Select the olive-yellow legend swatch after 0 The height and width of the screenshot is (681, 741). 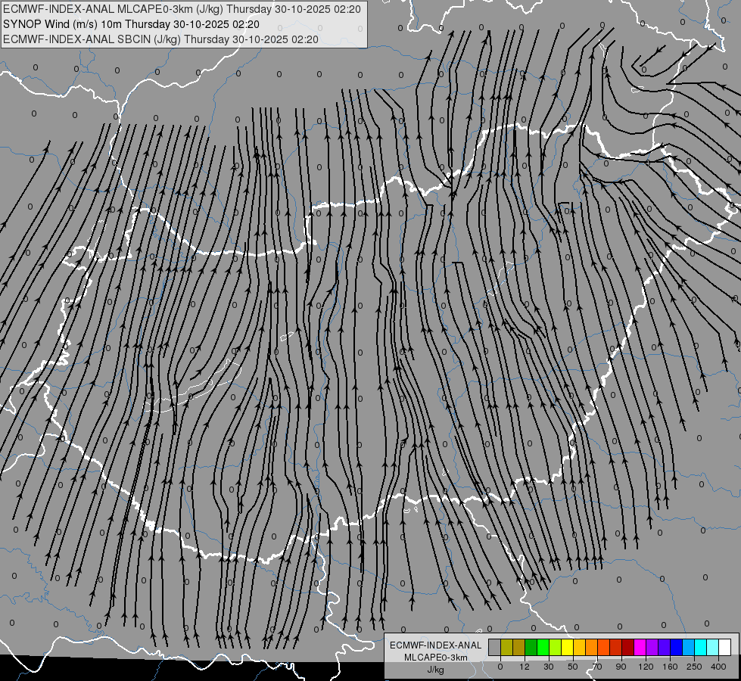(x=507, y=647)
